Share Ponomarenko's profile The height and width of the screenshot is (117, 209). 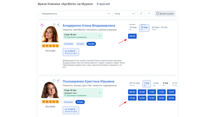coord(58,80)
